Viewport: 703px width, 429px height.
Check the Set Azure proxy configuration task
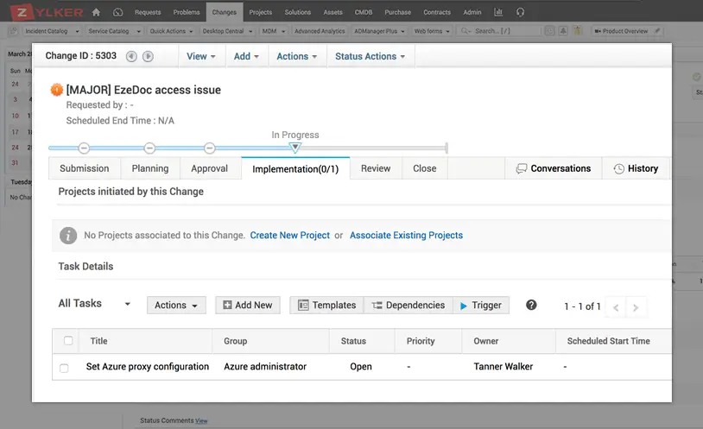pyautogui.click(x=64, y=368)
